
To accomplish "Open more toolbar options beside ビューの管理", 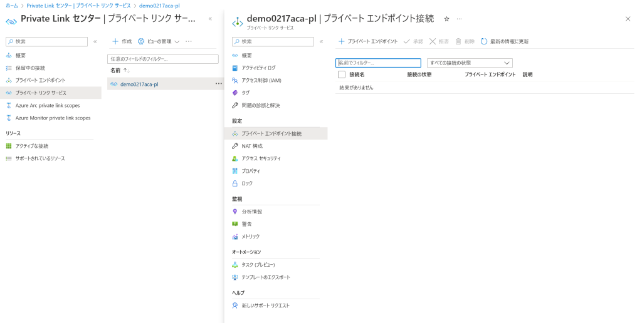I will click(x=189, y=41).
